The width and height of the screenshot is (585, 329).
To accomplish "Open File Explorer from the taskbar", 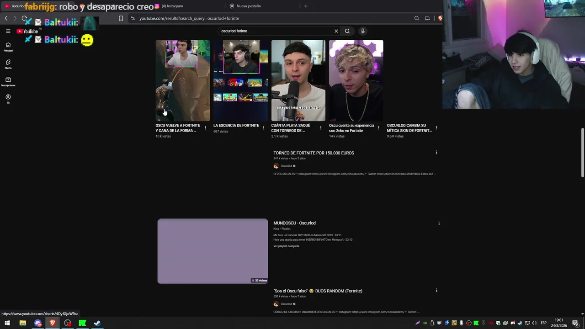I will tap(22, 323).
